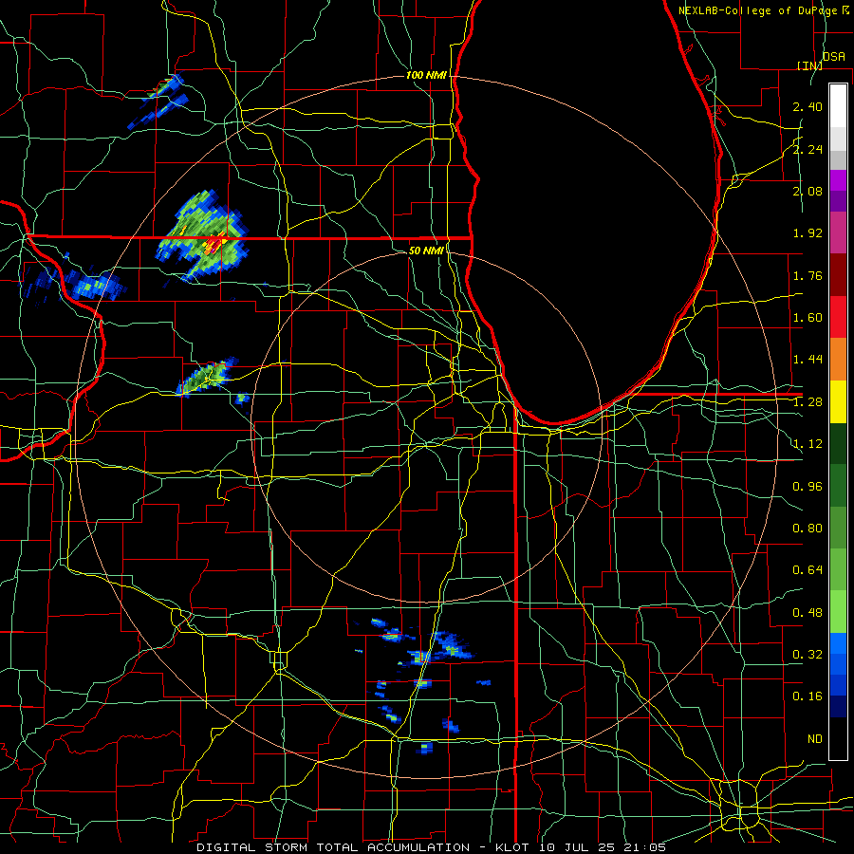Viewport: 854px width, 854px height.
Task: Click the 2.40 legend value
Action: point(808,106)
